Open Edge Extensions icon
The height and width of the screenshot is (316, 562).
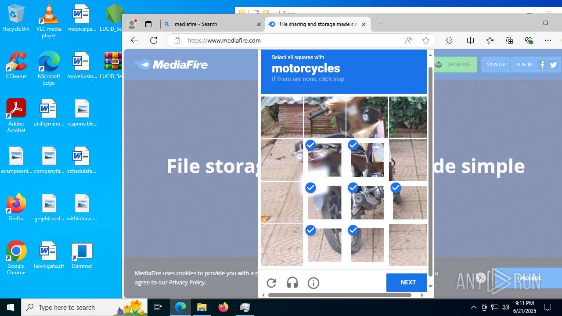(449, 40)
